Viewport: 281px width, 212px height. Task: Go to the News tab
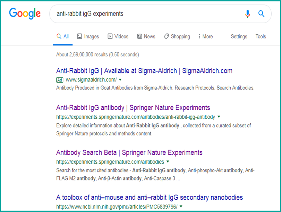[146, 36]
